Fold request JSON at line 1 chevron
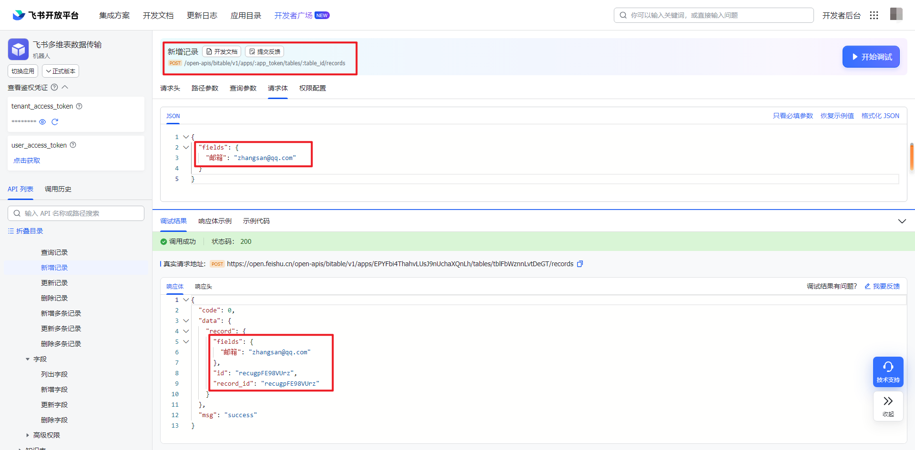915x450 pixels. (186, 137)
